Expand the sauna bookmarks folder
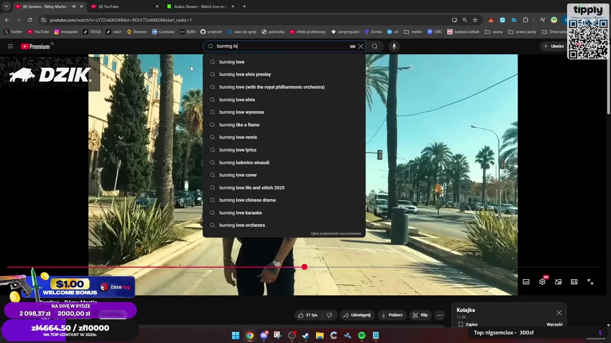This screenshot has width=611, height=343. tap(494, 32)
